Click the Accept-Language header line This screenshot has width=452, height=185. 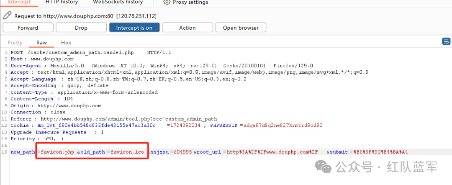point(128,79)
